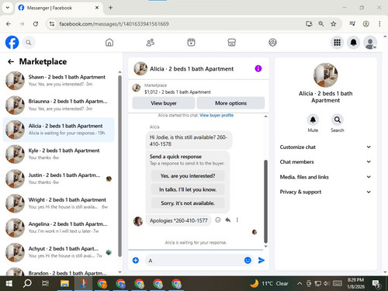This screenshot has height=291, width=388.
Task: Reload the page in the browser
Action: 36,24
